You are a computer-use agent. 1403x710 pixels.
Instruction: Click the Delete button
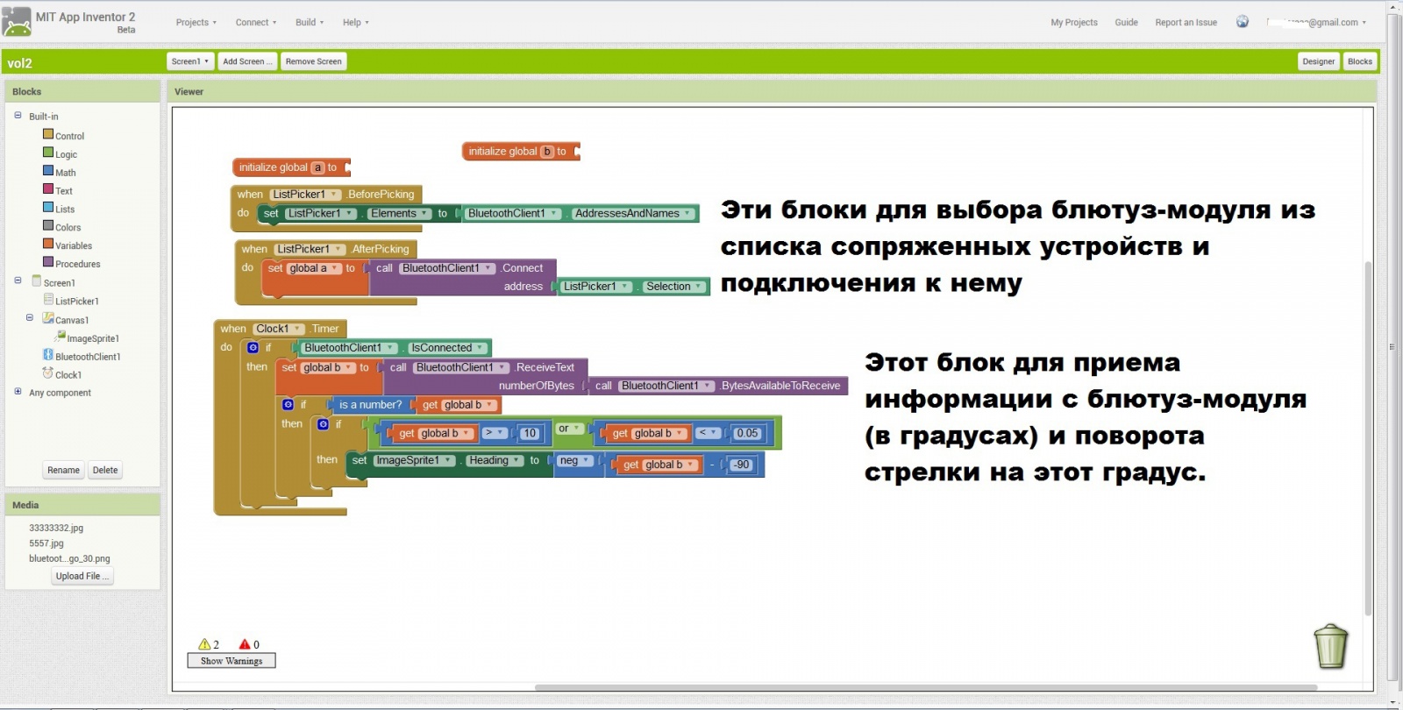(105, 470)
